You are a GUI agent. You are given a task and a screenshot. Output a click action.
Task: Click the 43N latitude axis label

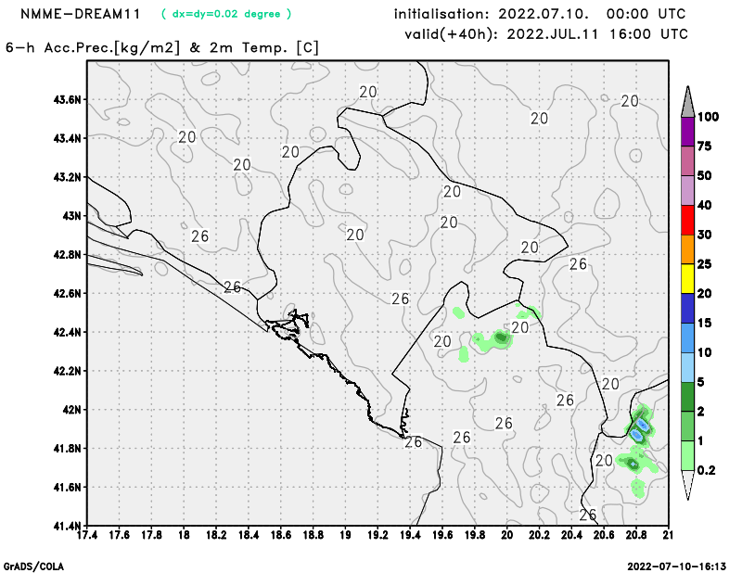tap(72, 216)
